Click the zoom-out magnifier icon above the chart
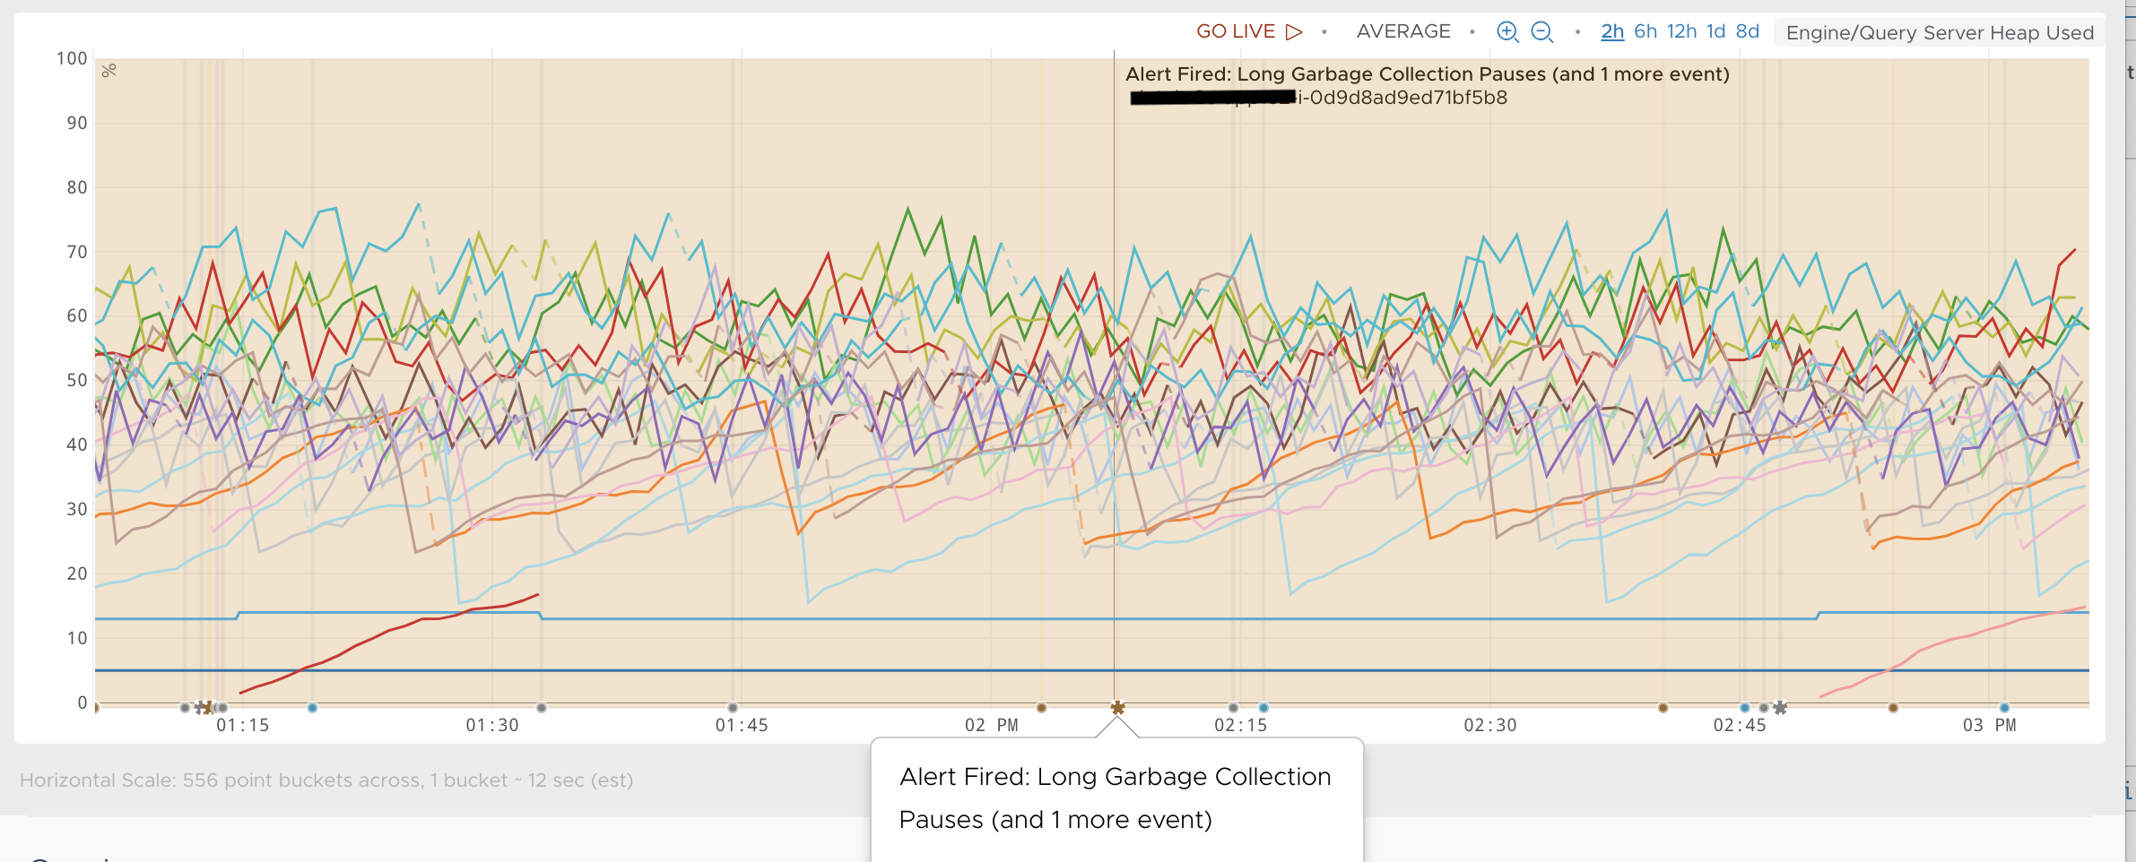 click(1542, 31)
